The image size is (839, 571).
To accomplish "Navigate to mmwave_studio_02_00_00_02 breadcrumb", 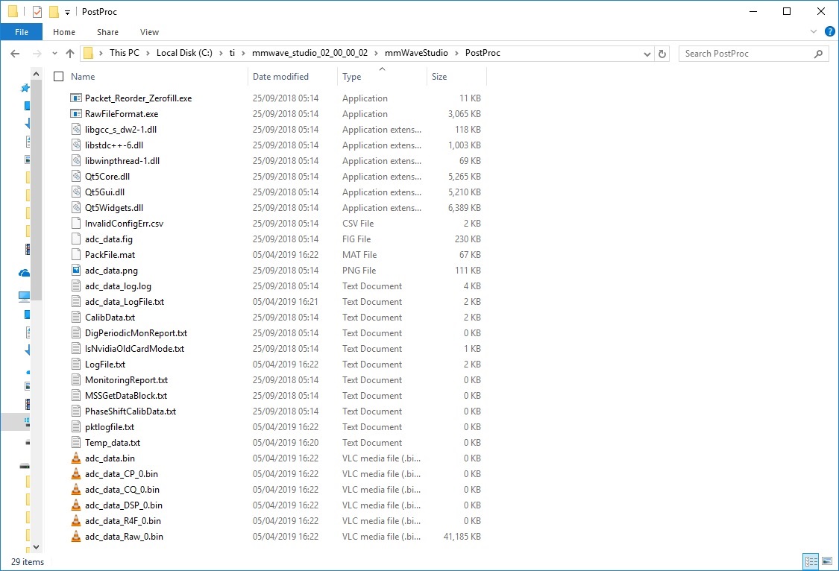I will (309, 53).
